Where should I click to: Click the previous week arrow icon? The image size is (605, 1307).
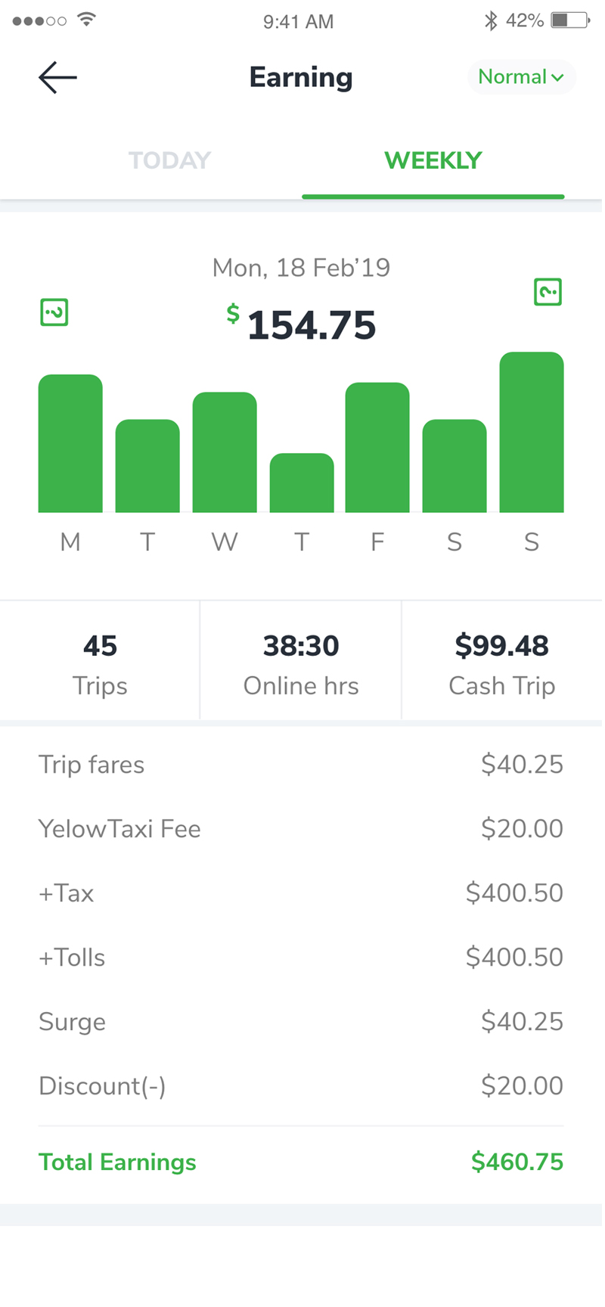pos(54,312)
